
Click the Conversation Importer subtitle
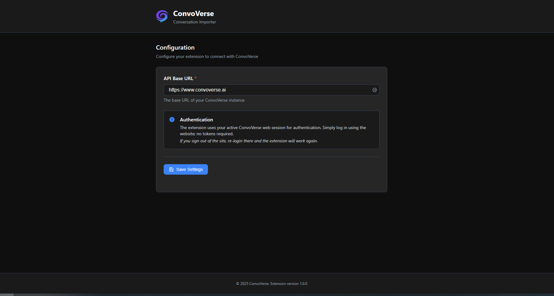tap(194, 22)
